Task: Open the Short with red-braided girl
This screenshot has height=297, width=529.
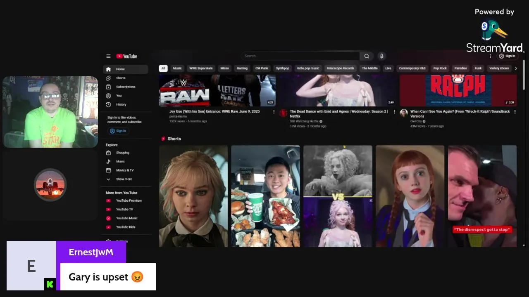Action: point(410,196)
